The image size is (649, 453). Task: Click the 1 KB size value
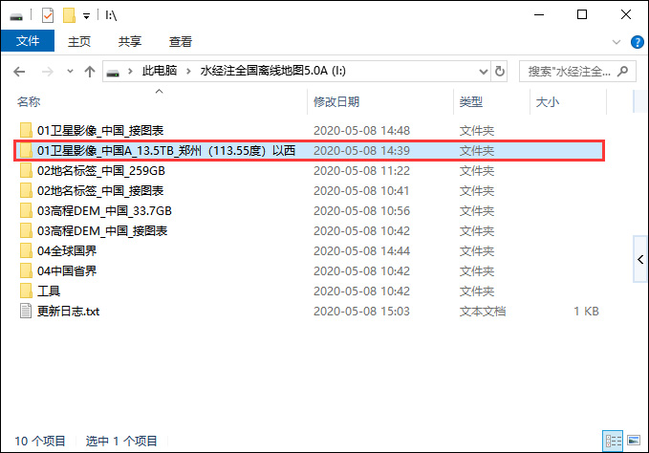[586, 312]
